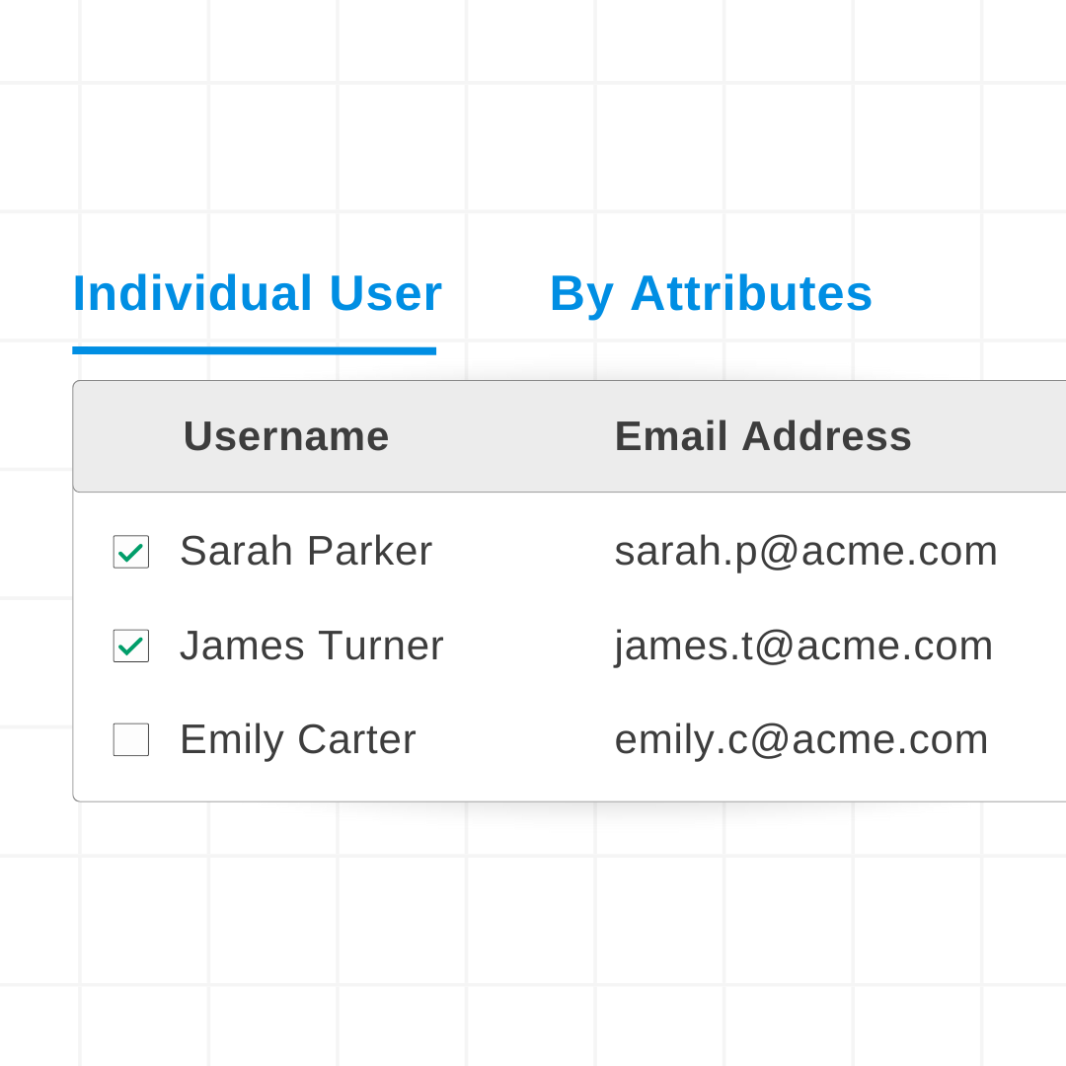The height and width of the screenshot is (1066, 1066).
Task: Click the sarah.p@acme.com email address
Action: pyautogui.click(x=805, y=551)
